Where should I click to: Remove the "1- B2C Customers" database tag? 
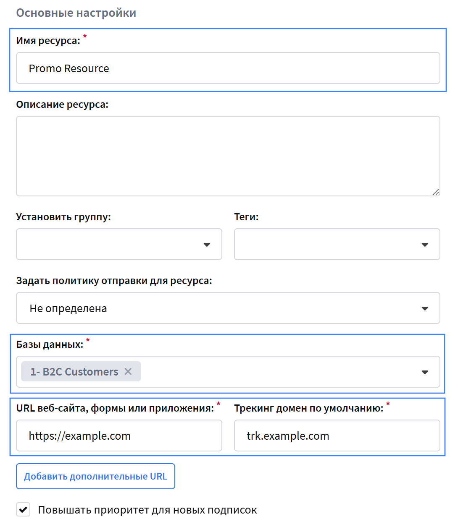(x=128, y=372)
